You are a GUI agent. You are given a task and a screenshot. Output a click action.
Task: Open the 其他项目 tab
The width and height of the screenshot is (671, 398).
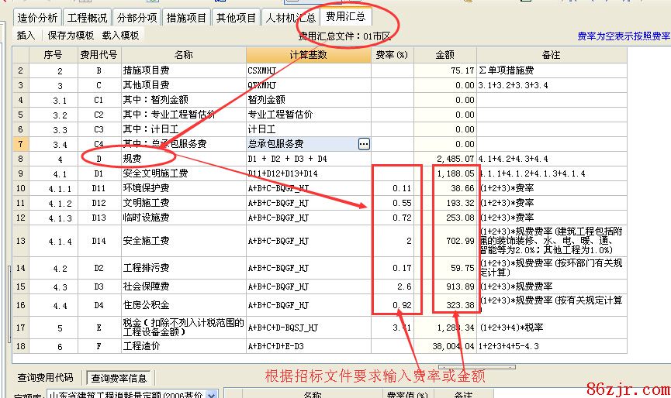point(236,17)
